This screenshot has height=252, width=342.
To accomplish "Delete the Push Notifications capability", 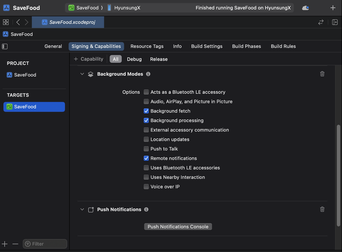I will (x=322, y=210).
